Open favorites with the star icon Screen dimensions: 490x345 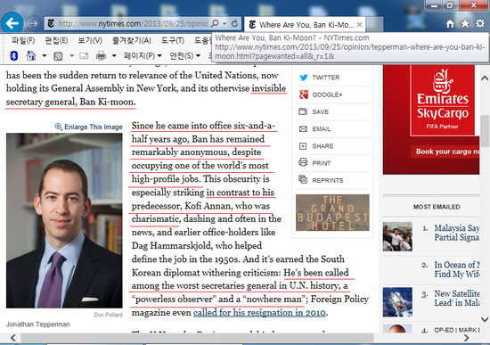click(465, 24)
